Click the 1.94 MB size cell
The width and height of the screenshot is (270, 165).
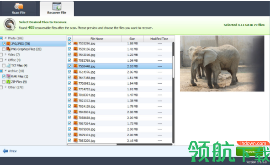click(132, 83)
